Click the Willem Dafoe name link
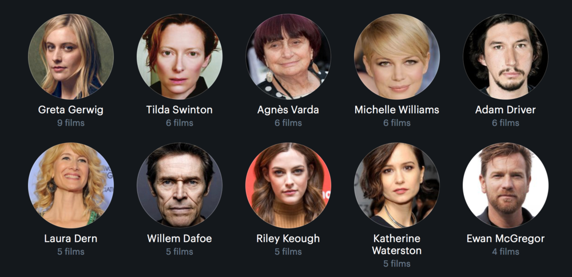The width and height of the screenshot is (572, 277). (x=180, y=239)
